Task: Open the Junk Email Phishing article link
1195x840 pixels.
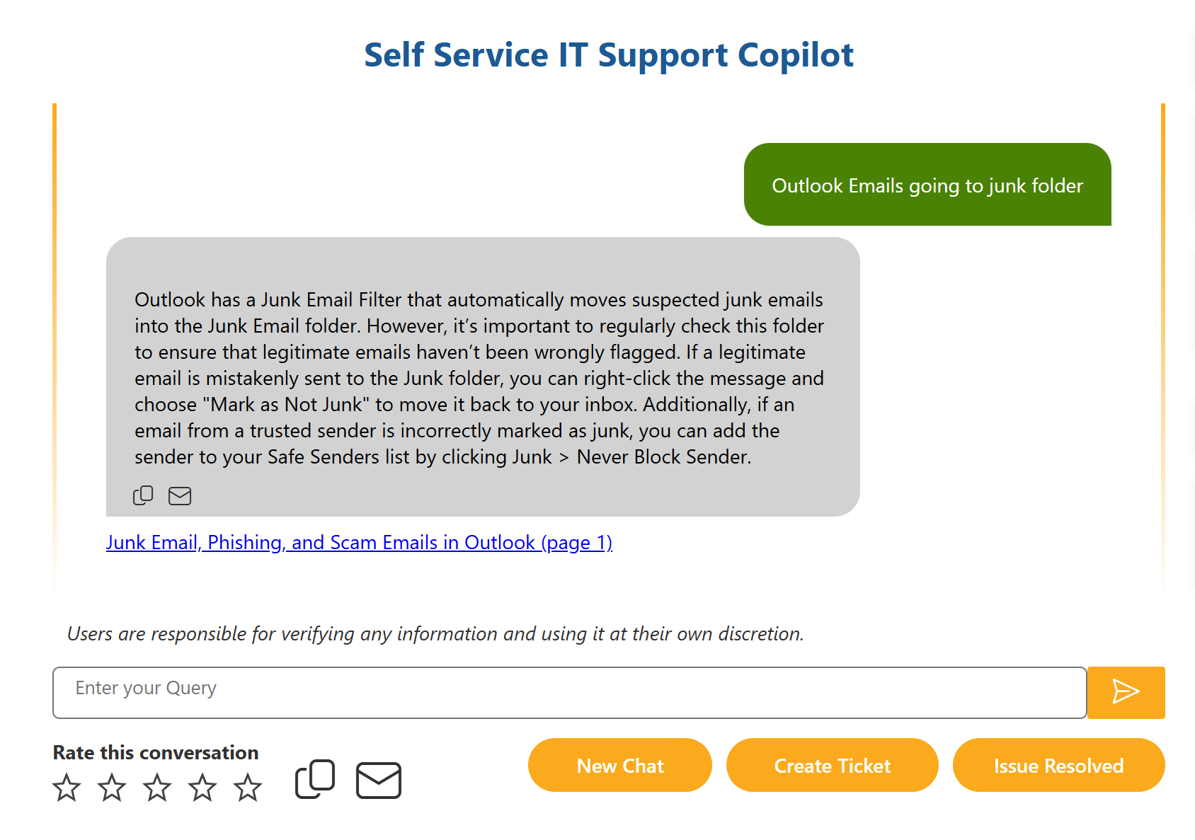Action: (359, 542)
